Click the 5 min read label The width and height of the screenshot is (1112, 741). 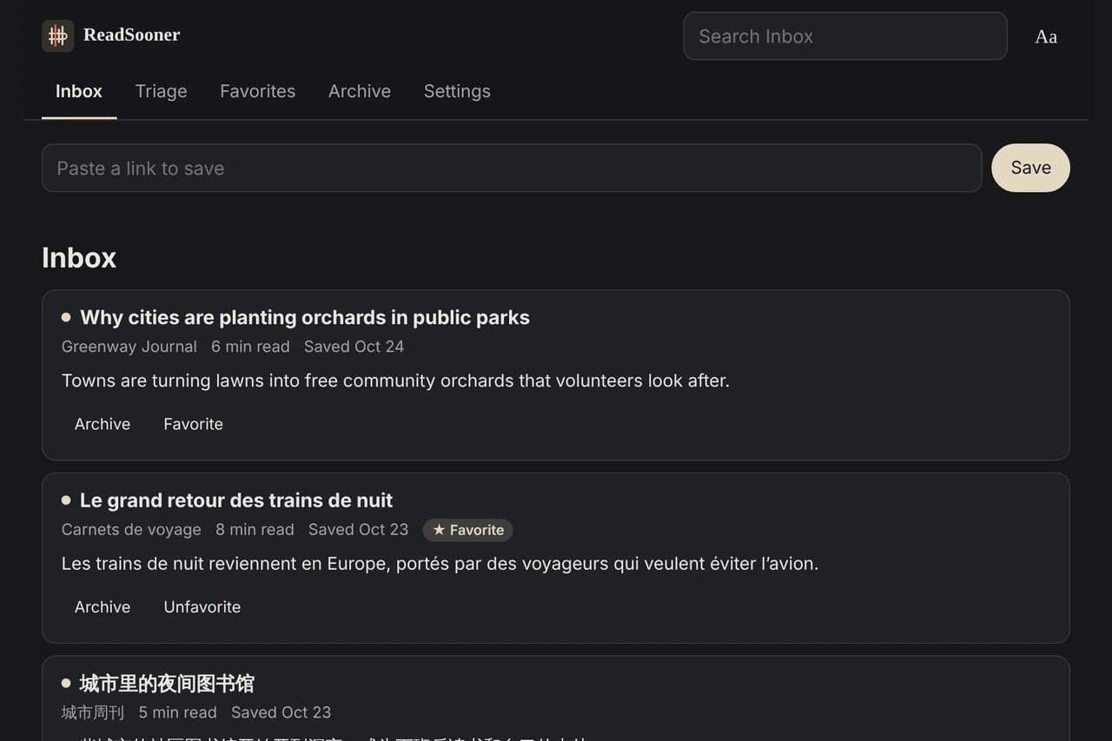coord(178,712)
